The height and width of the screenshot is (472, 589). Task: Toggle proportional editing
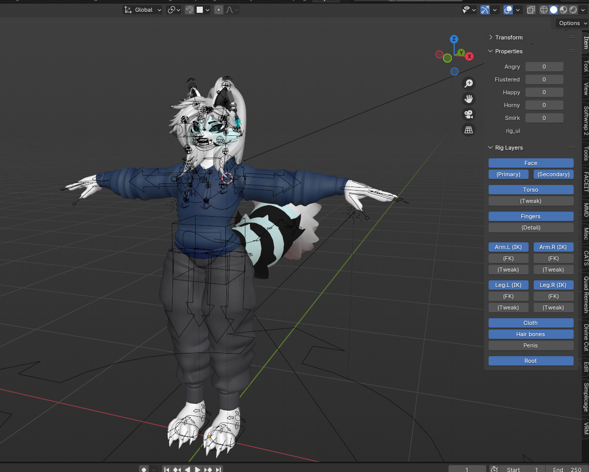pos(219,10)
